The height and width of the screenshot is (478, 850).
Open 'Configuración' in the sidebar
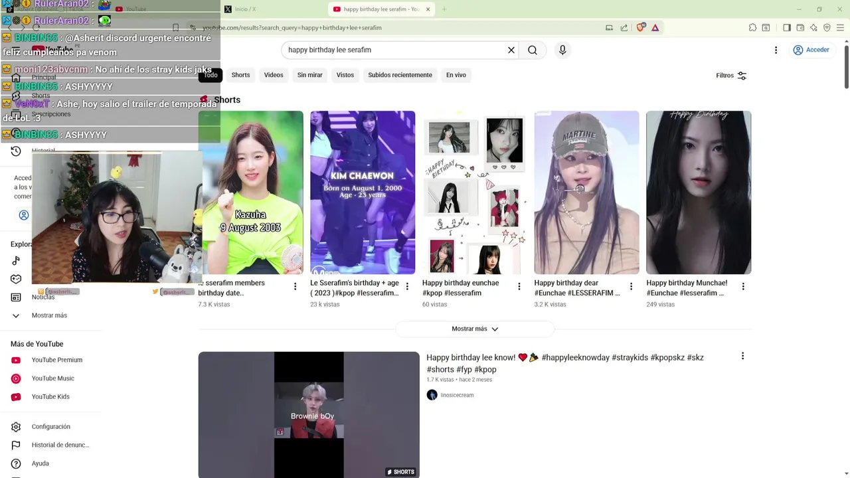(x=51, y=427)
